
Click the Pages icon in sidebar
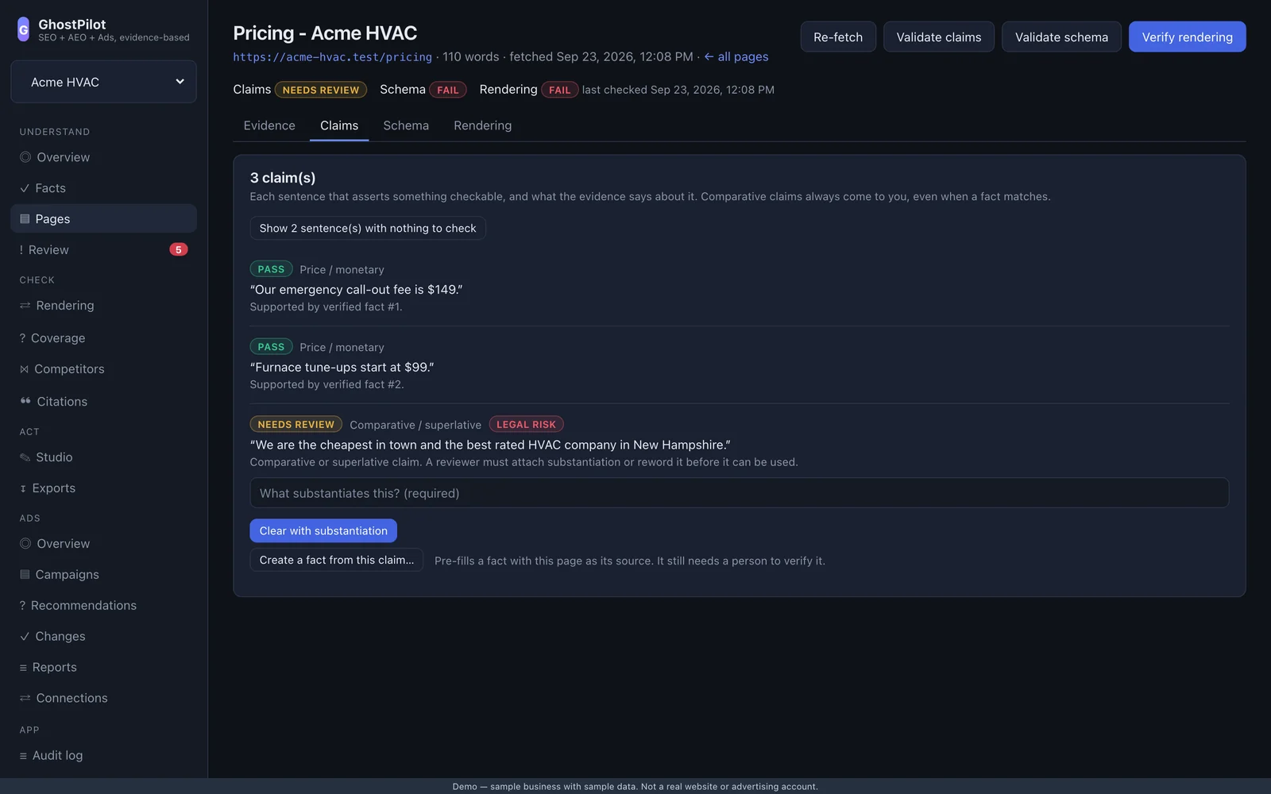pos(25,219)
